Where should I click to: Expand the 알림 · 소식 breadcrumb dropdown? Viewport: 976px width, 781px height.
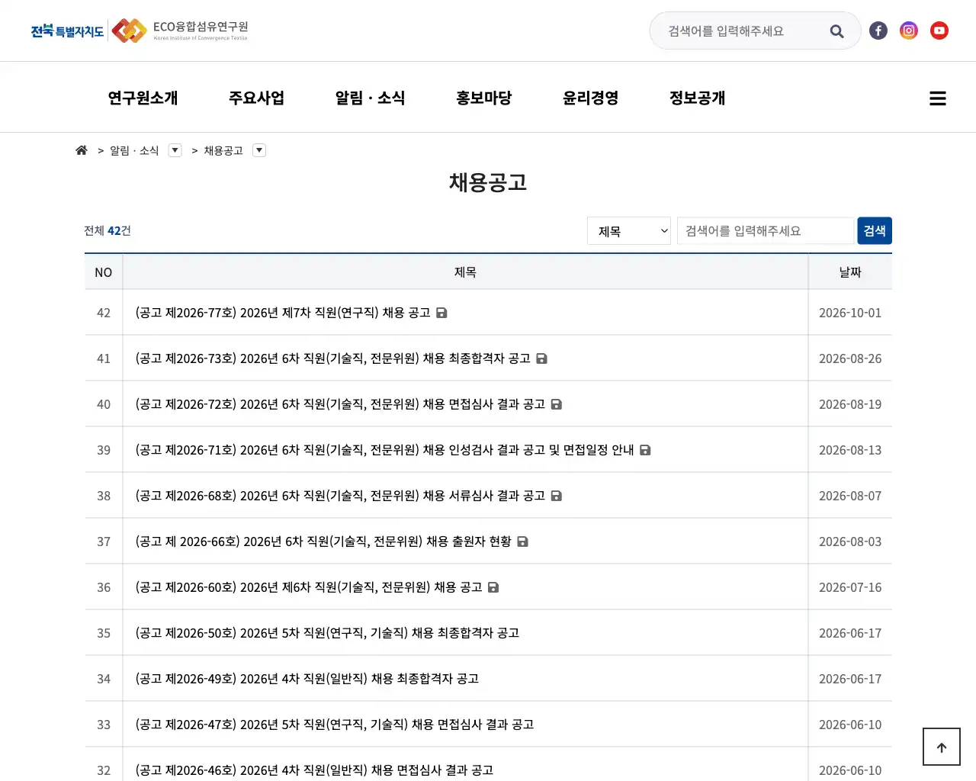[x=175, y=150]
